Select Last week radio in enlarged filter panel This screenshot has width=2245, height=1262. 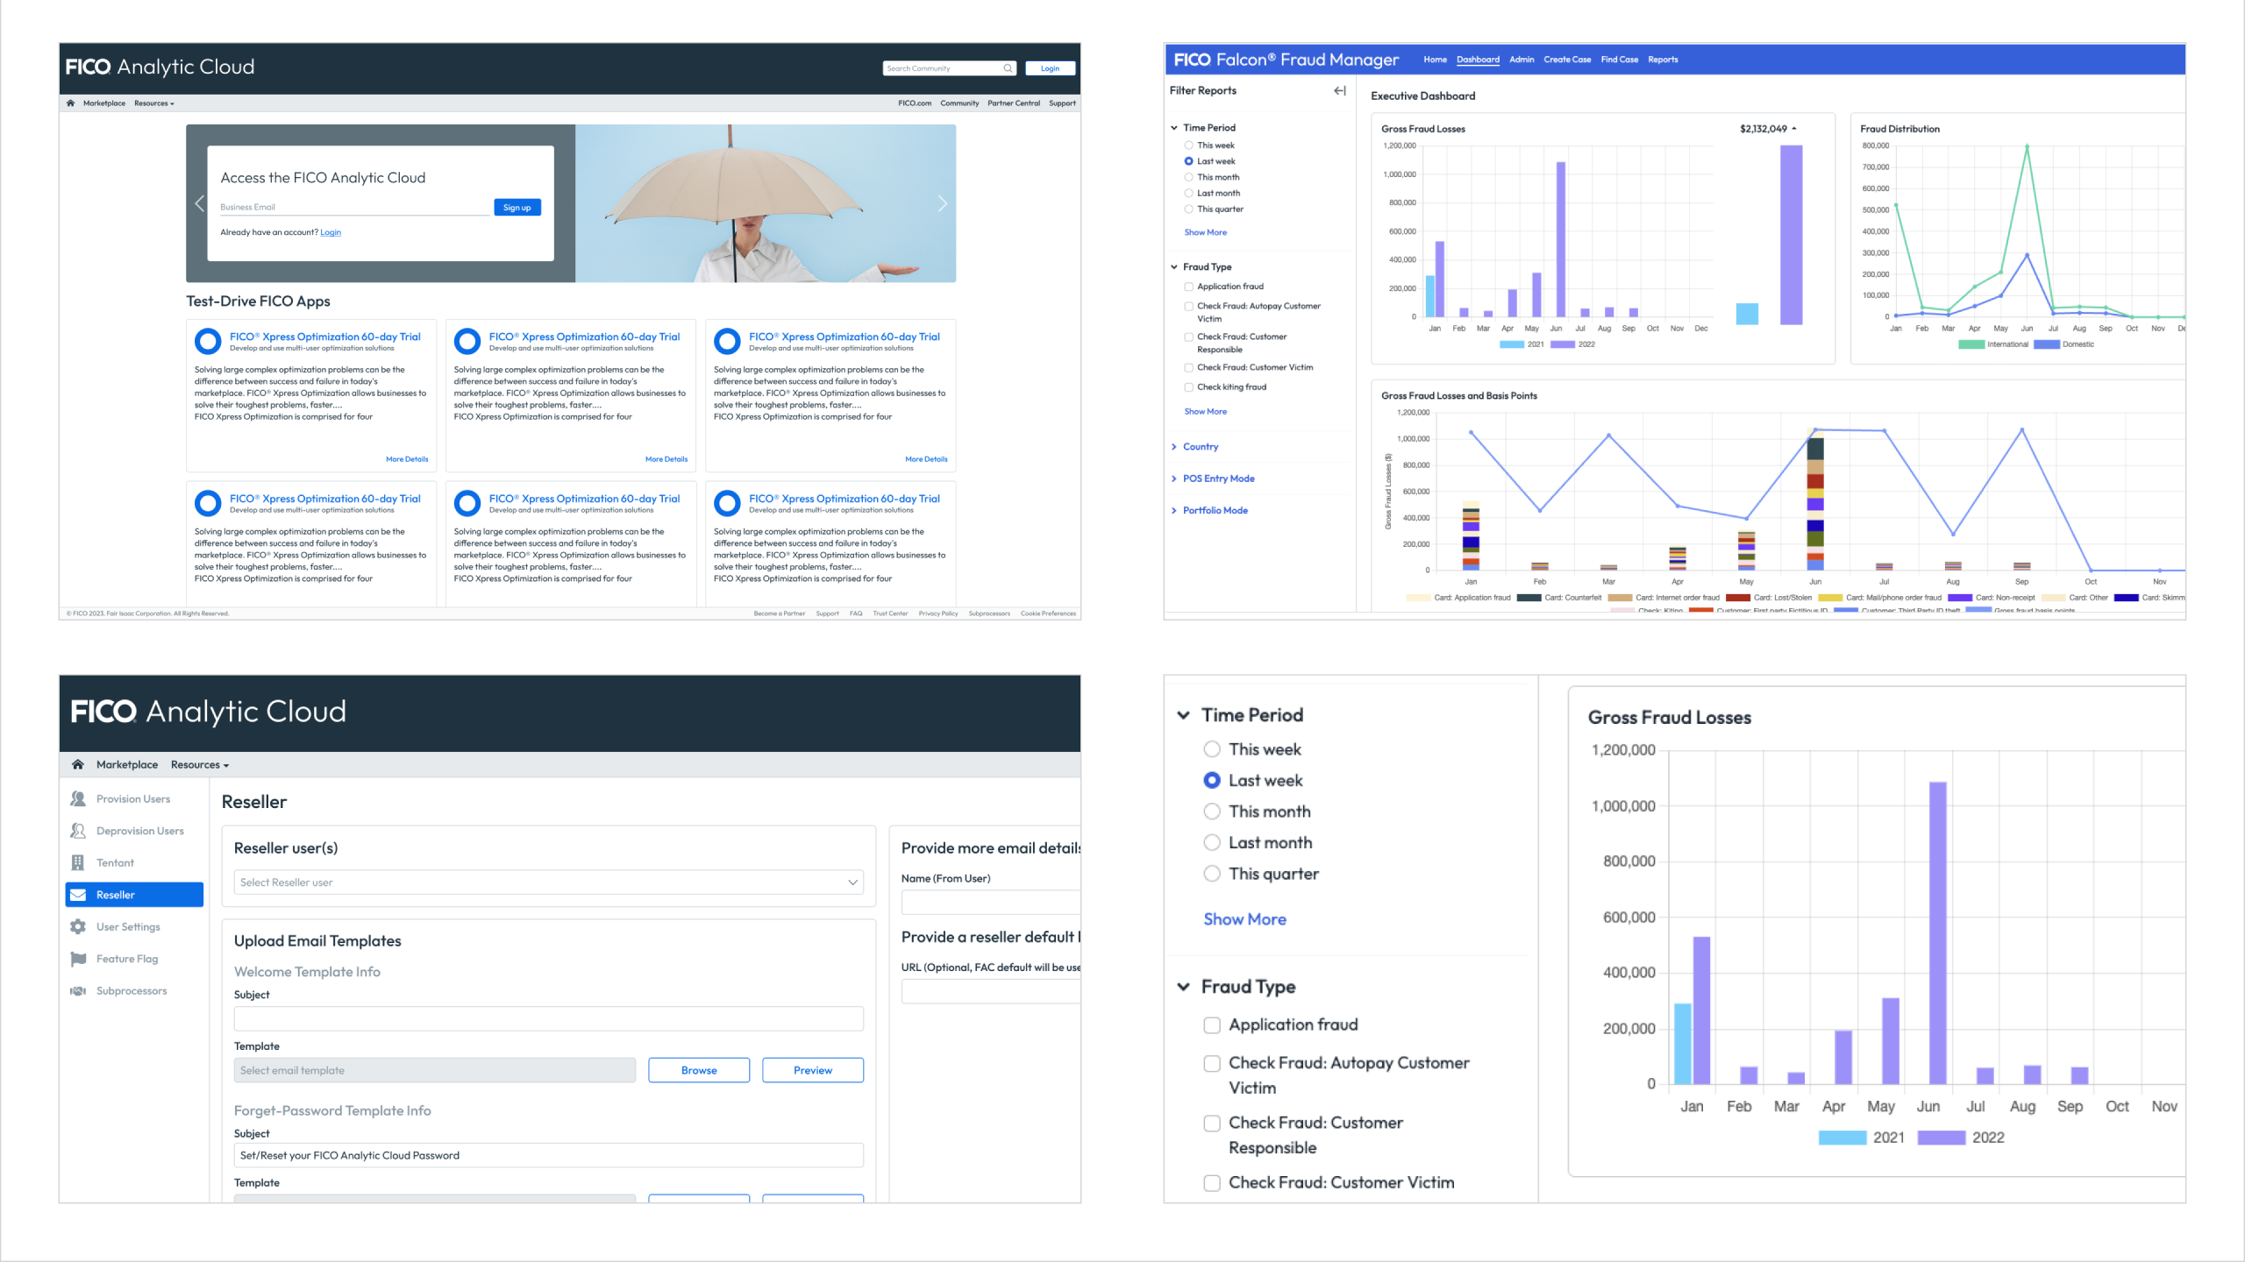pyautogui.click(x=1212, y=780)
